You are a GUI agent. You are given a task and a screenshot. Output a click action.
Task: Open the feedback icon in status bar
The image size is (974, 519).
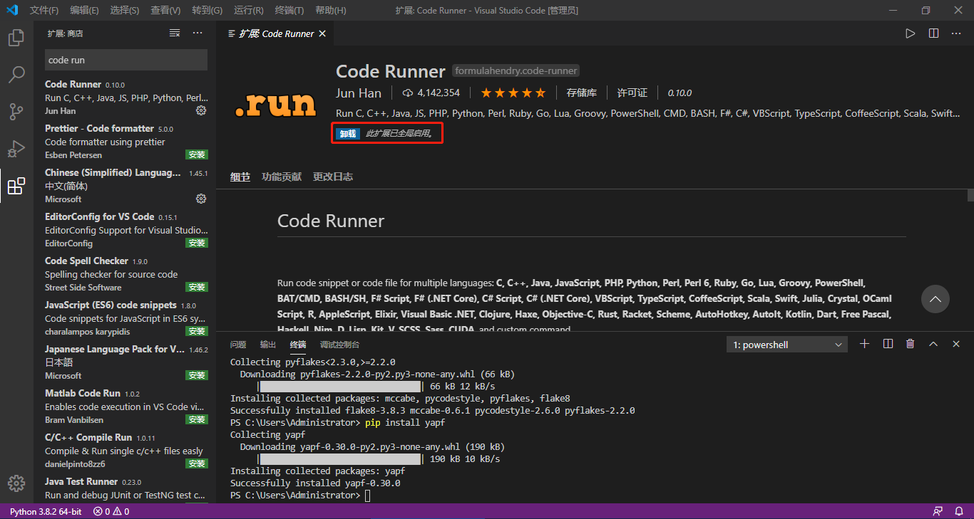(x=938, y=511)
